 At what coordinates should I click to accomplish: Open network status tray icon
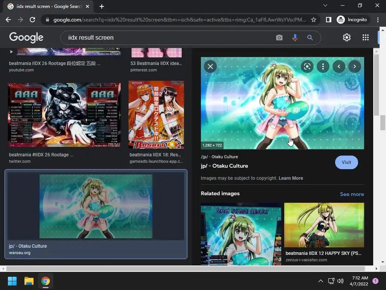(x=331, y=281)
